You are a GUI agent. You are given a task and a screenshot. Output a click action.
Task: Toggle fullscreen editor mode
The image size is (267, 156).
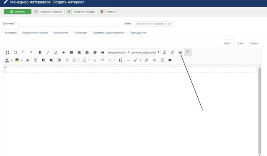coord(8,52)
